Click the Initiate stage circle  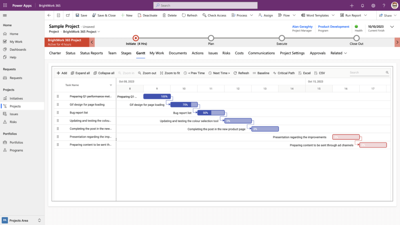point(136,38)
